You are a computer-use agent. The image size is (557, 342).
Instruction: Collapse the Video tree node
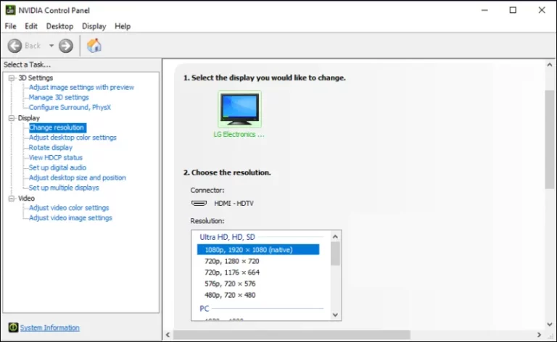12,199
